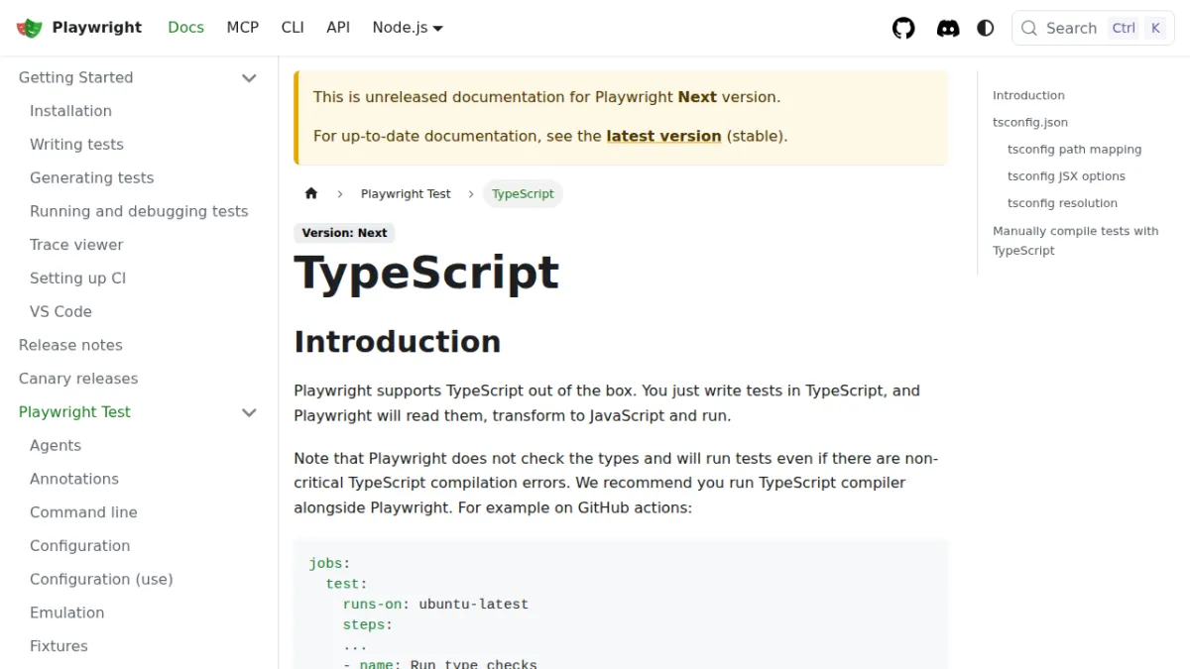This screenshot has height=669, width=1190.
Task: Click the Introduction heading
Action: pos(397,341)
